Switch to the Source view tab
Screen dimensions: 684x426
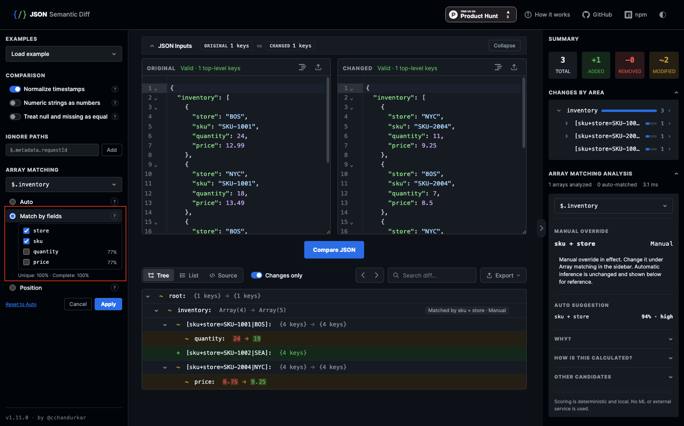tap(223, 275)
